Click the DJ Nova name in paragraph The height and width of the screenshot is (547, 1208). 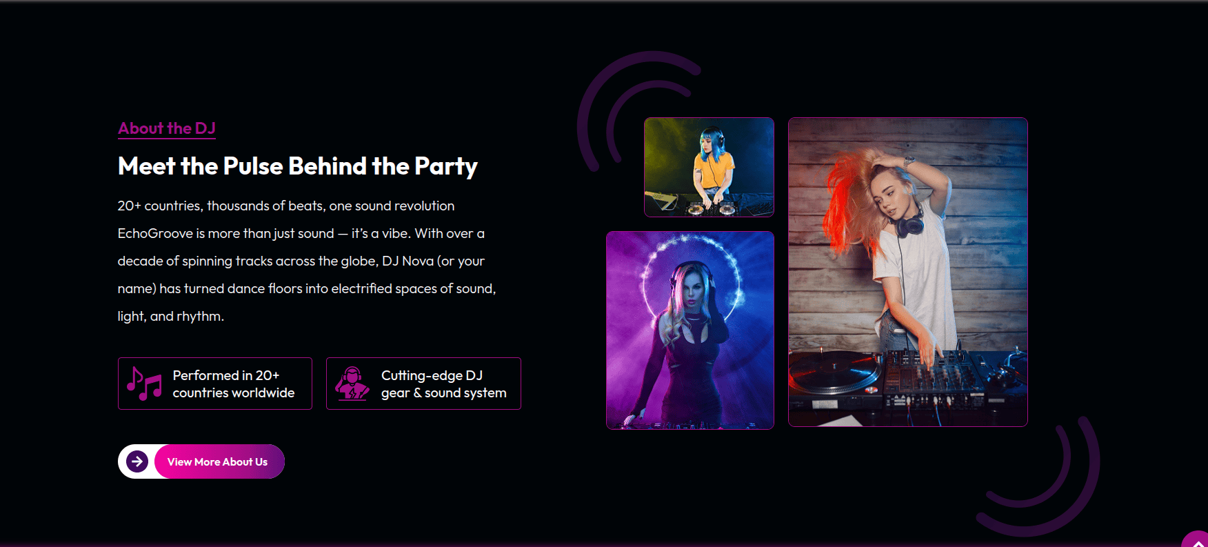click(408, 261)
